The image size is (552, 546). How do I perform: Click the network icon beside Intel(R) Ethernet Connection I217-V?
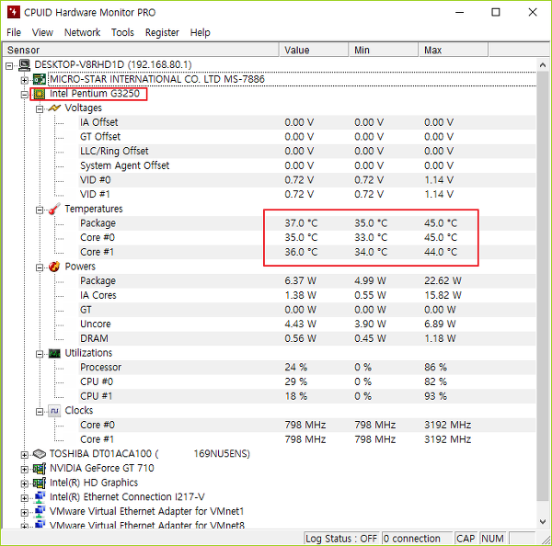pos(39,497)
